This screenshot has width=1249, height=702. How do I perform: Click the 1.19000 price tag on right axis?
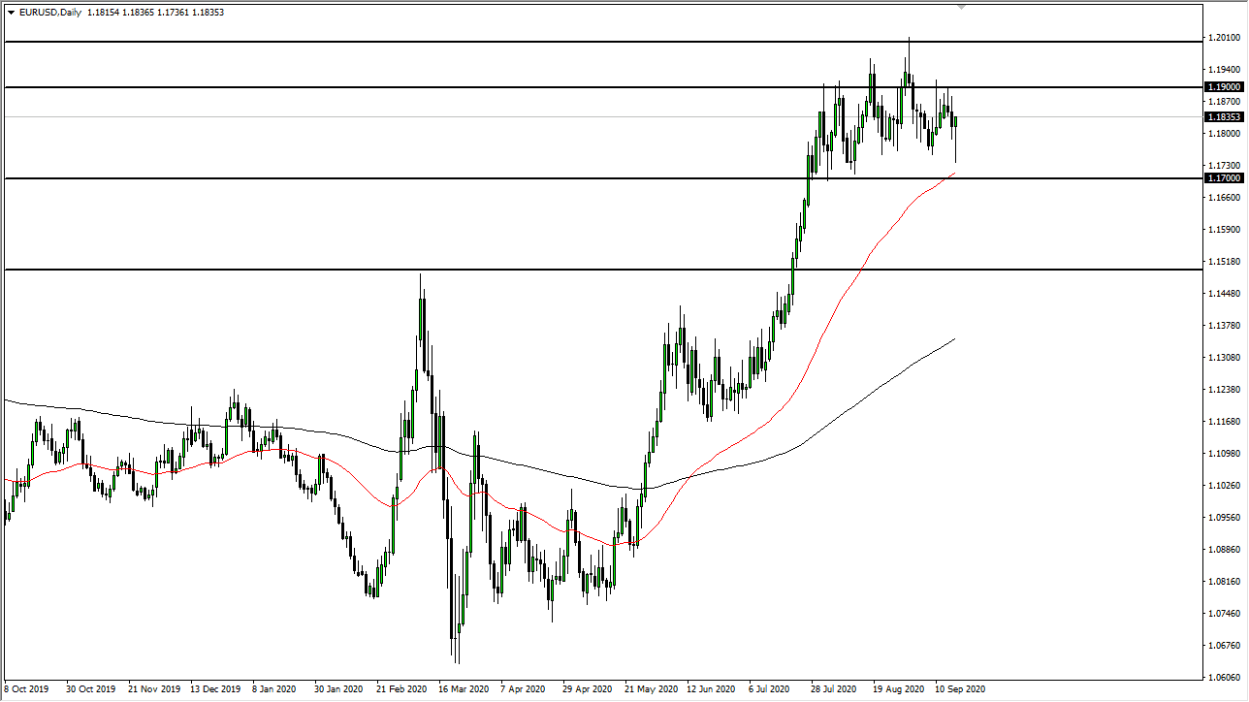pyautogui.click(x=1223, y=86)
